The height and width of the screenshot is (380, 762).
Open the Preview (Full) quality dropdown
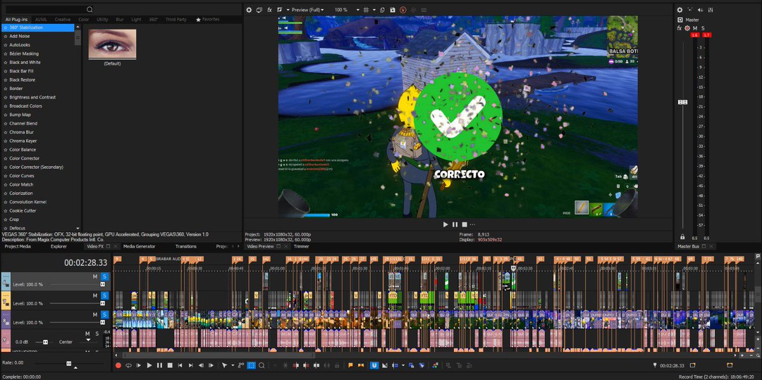point(308,10)
